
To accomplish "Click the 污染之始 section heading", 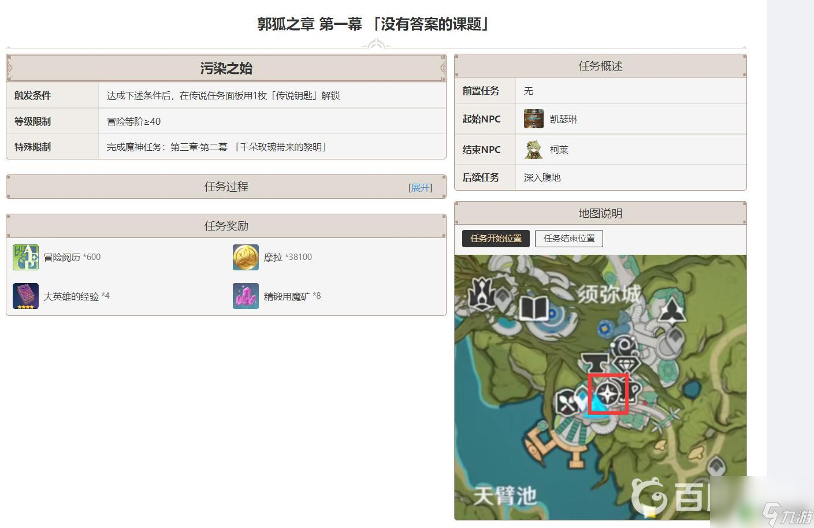I will point(226,68).
